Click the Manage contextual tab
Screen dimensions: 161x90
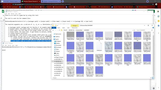coord(75,25)
